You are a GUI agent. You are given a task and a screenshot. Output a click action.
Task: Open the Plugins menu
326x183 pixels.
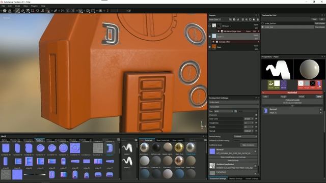tap(34, 6)
